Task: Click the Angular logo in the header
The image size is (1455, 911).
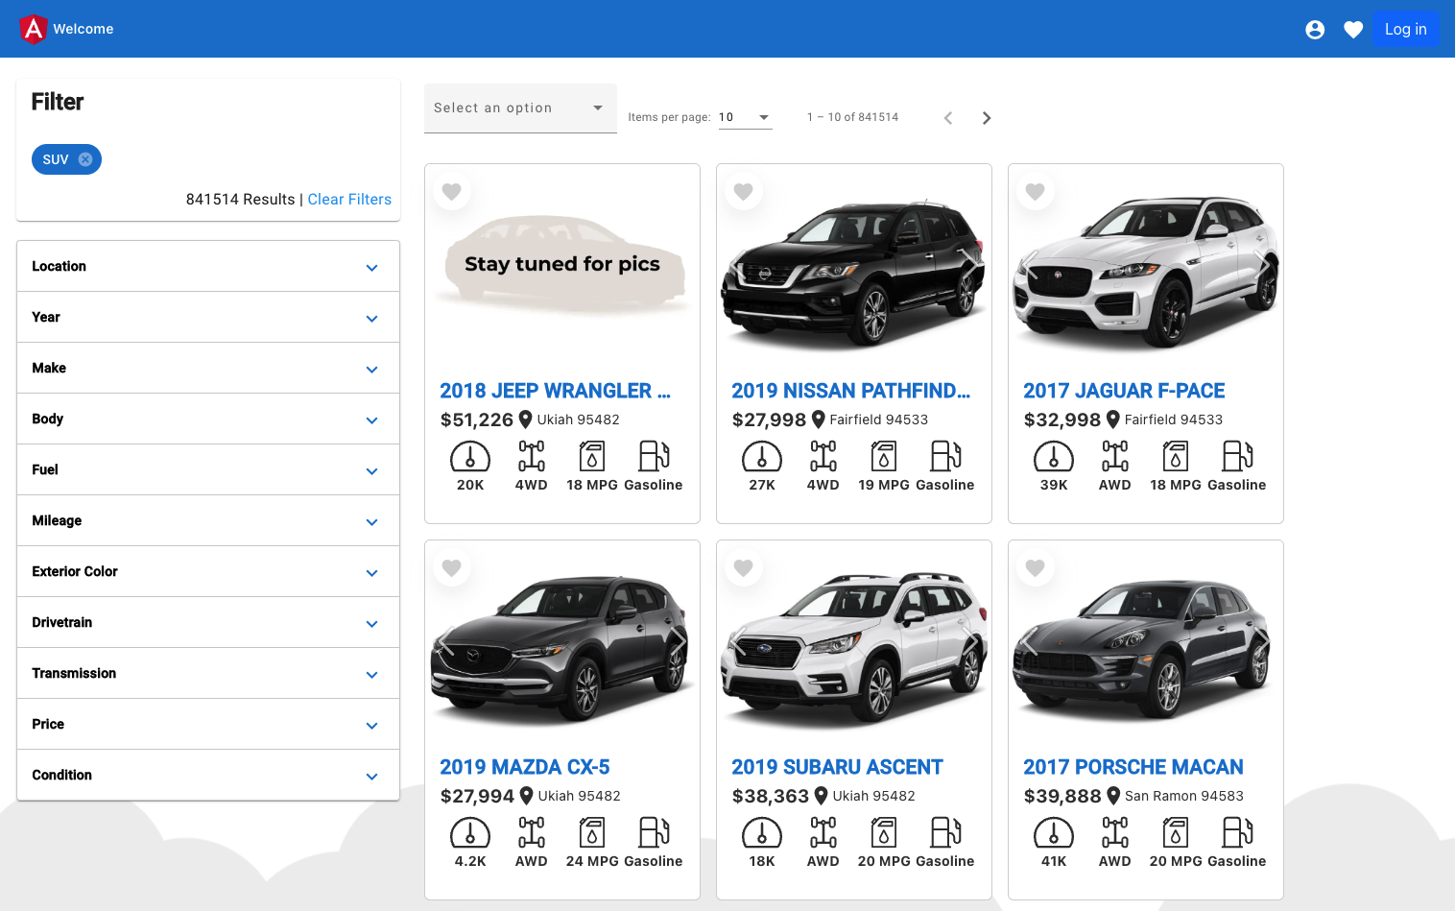Action: tap(32, 29)
